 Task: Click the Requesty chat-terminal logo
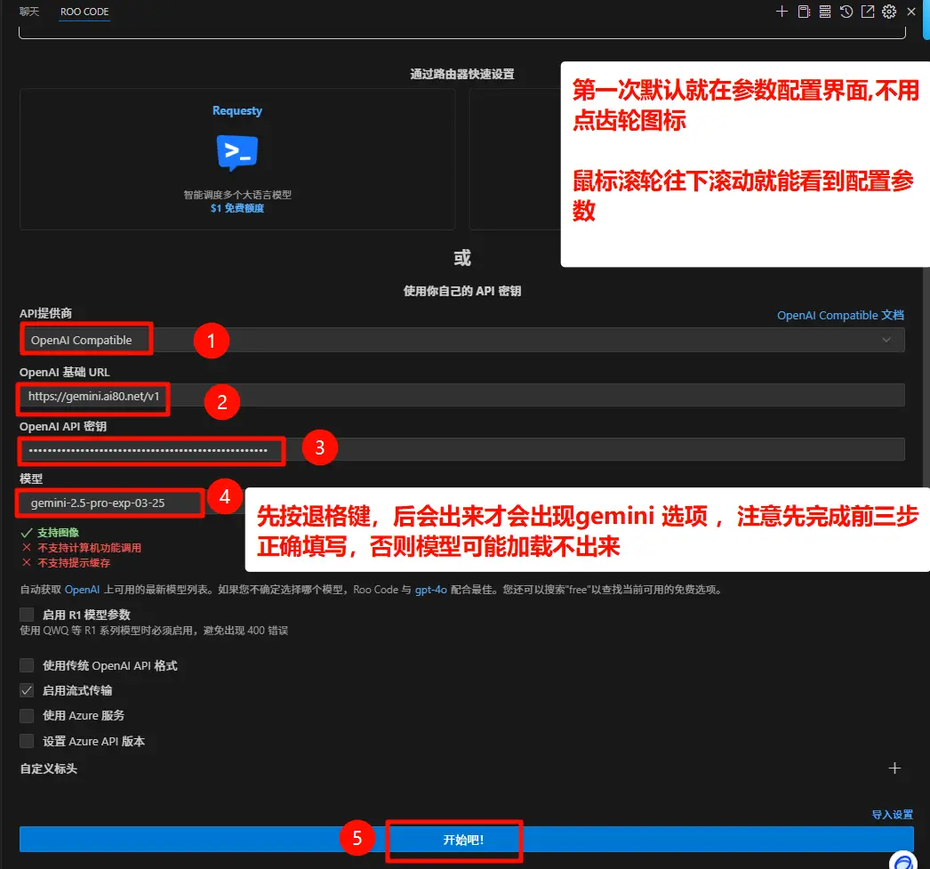coord(237,152)
